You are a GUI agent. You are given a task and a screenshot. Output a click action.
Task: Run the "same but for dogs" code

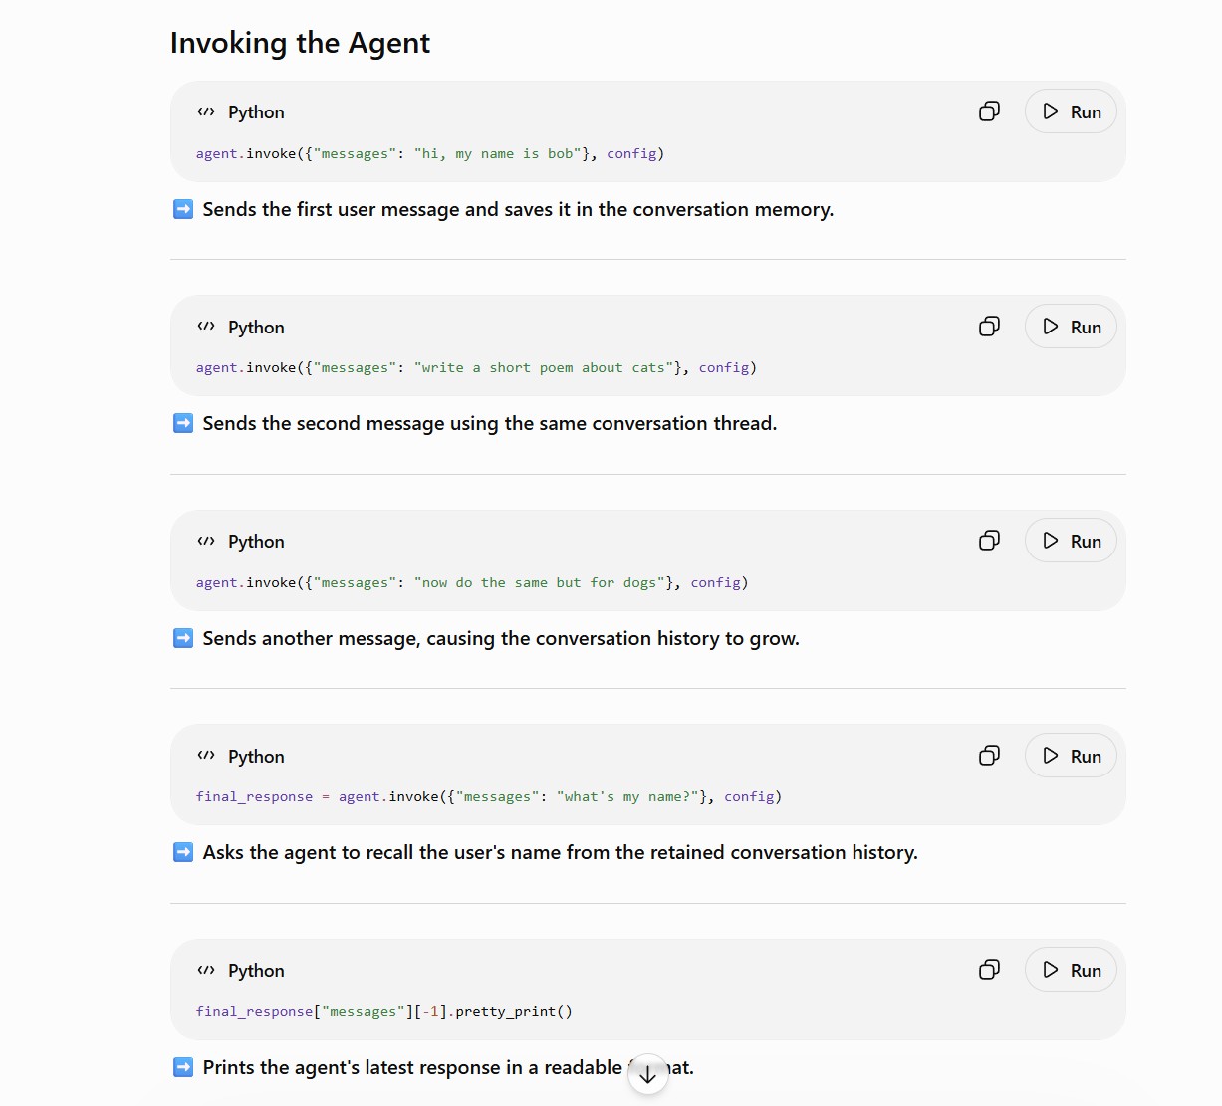1071,541
